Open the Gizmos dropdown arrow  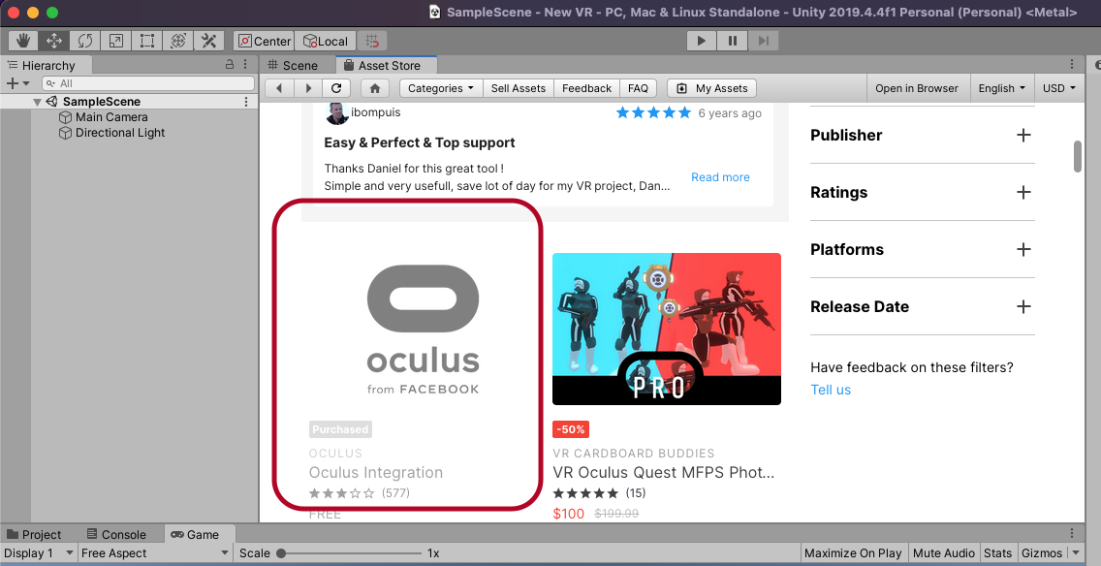click(x=1075, y=553)
